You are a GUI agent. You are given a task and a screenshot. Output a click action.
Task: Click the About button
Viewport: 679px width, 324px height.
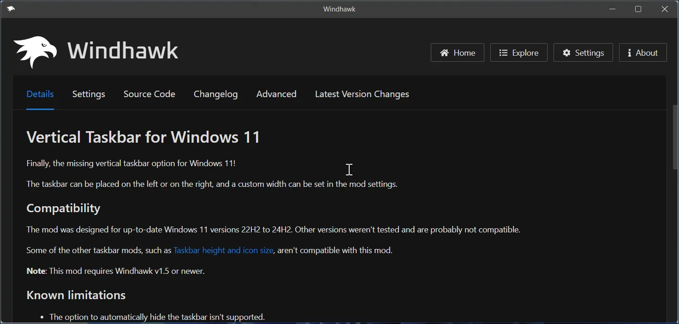tap(642, 52)
